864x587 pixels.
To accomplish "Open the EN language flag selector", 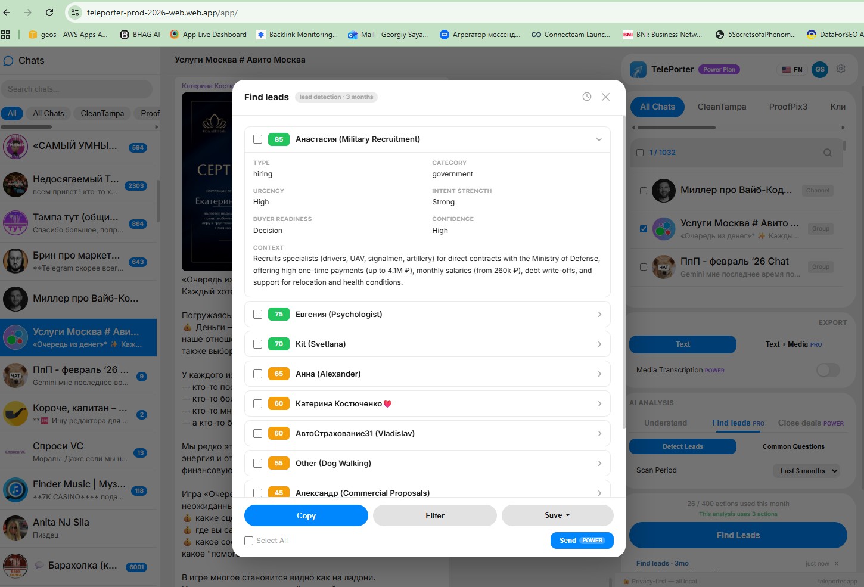I will point(792,69).
